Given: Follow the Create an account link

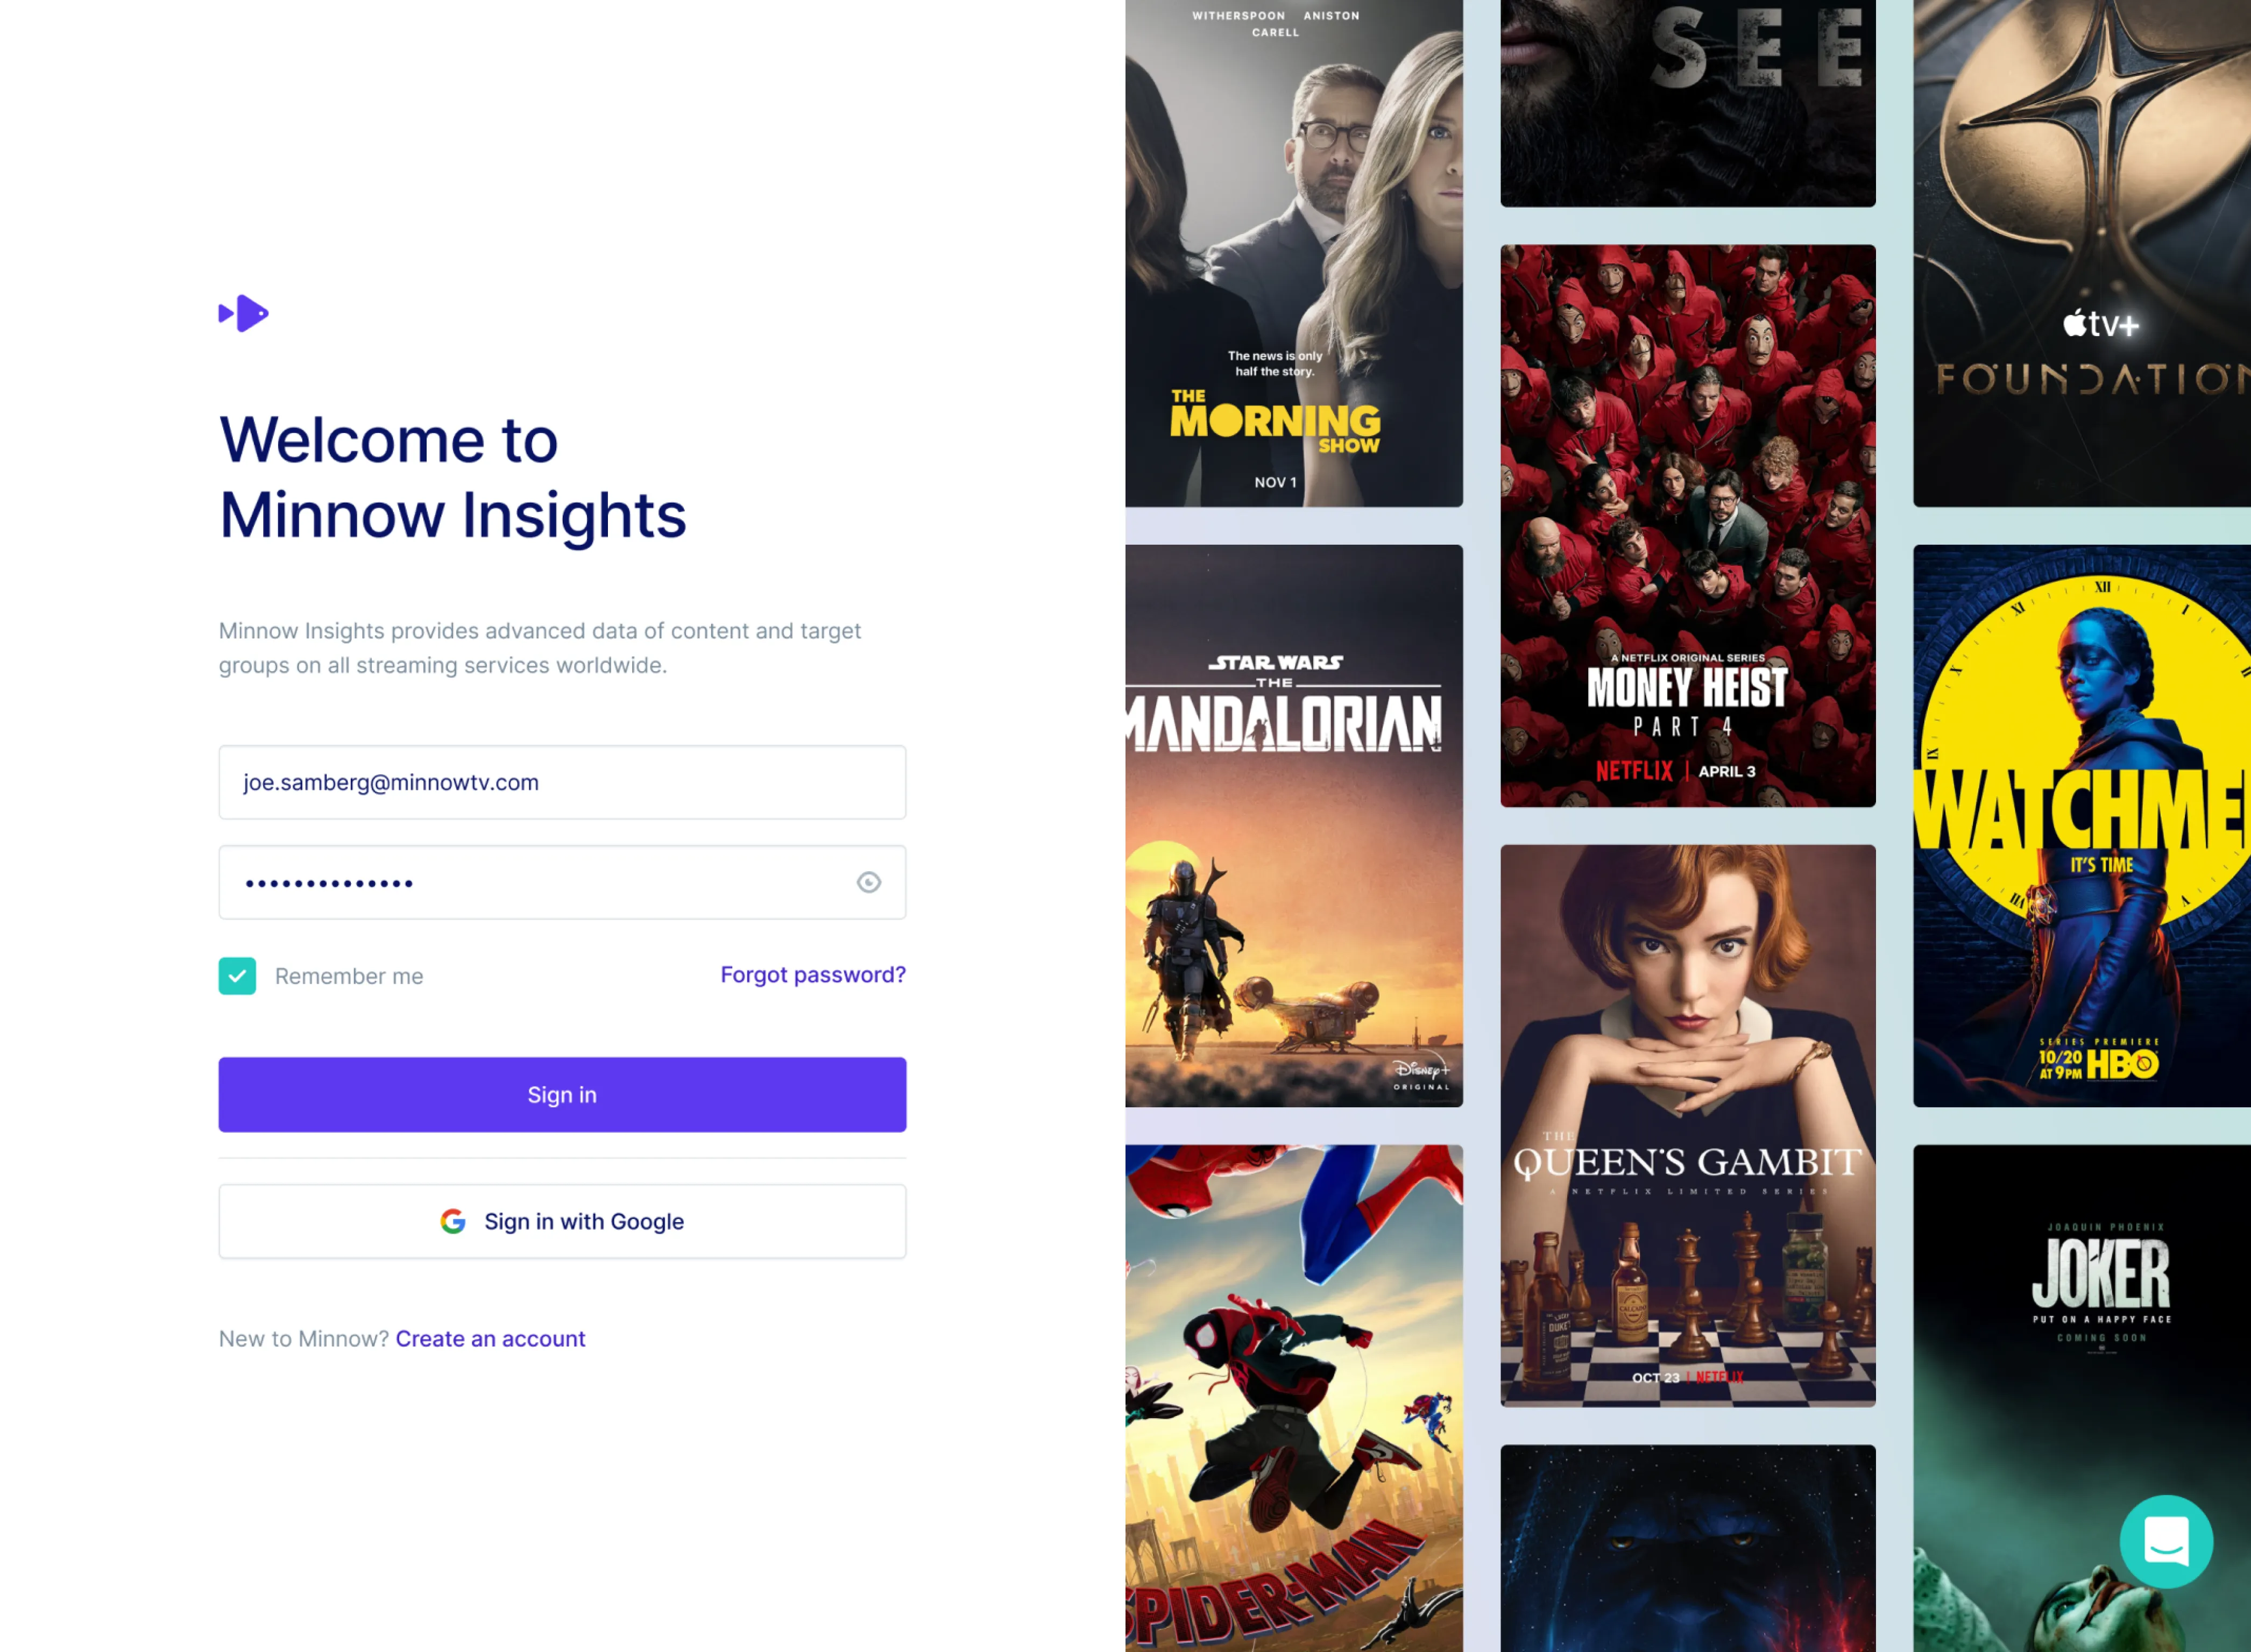Looking at the screenshot, I should click(x=490, y=1339).
